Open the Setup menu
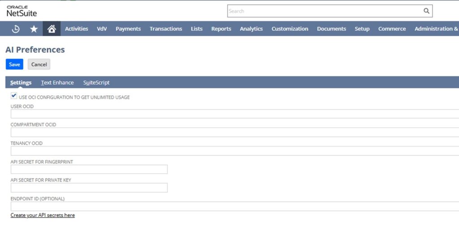This screenshot has width=459, height=226. (362, 29)
